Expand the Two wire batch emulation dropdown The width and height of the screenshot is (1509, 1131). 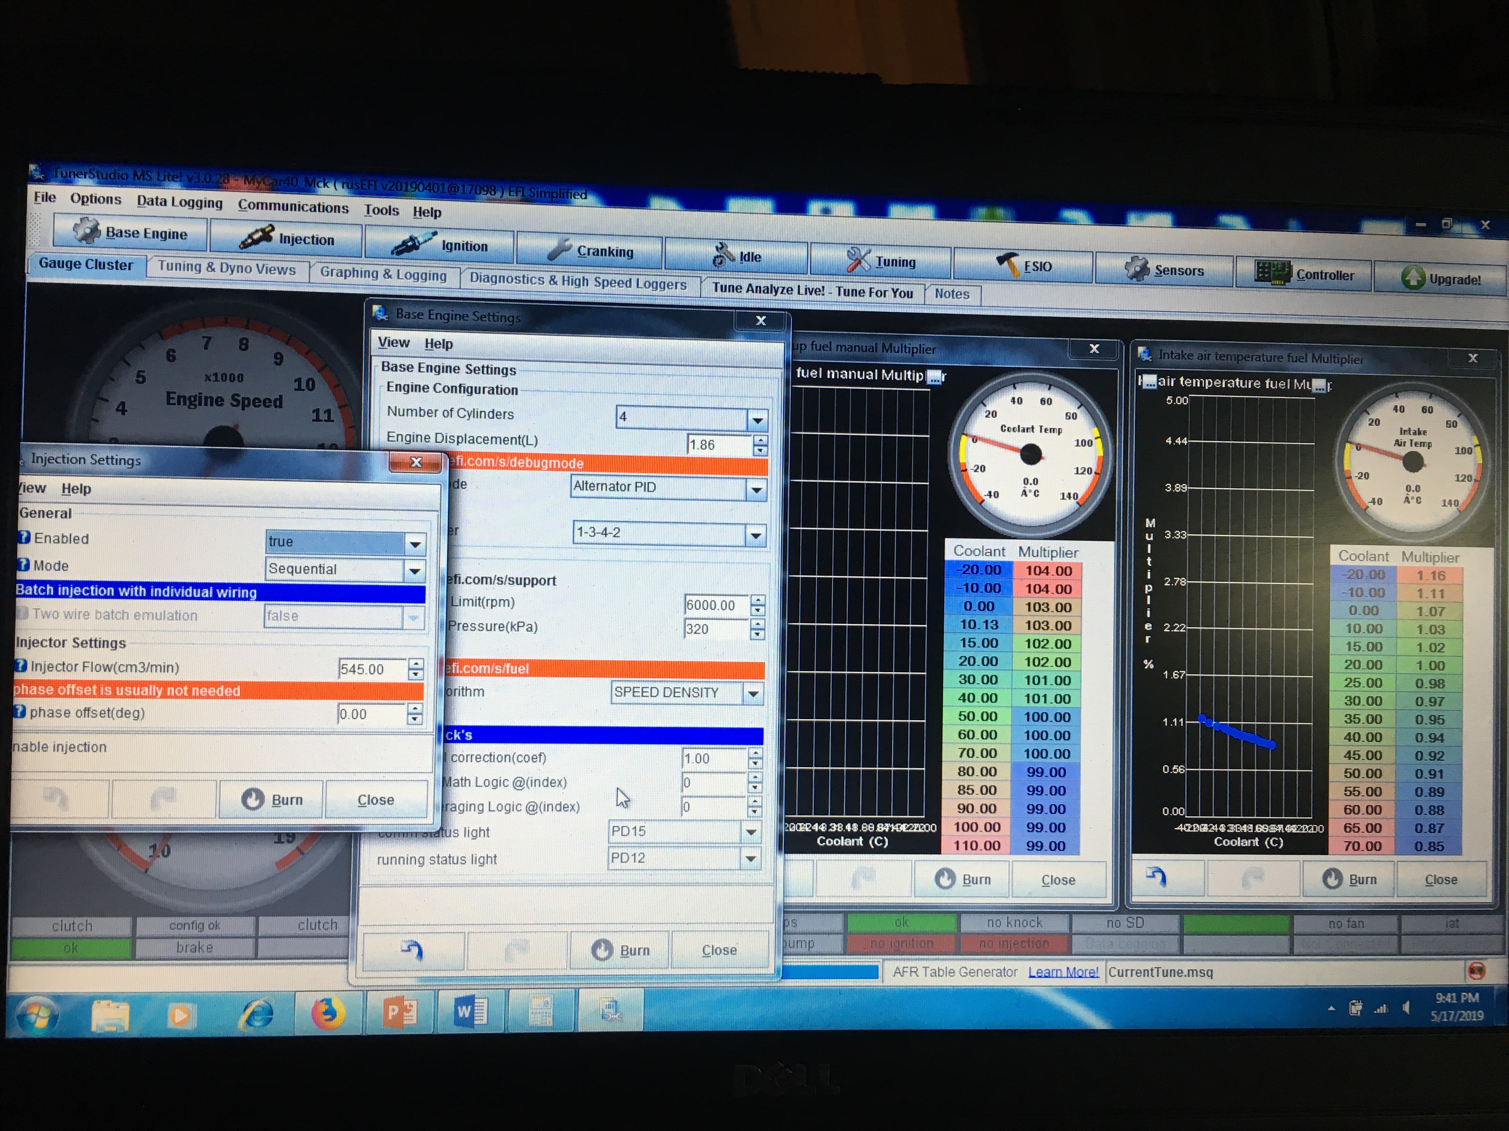[x=414, y=617]
